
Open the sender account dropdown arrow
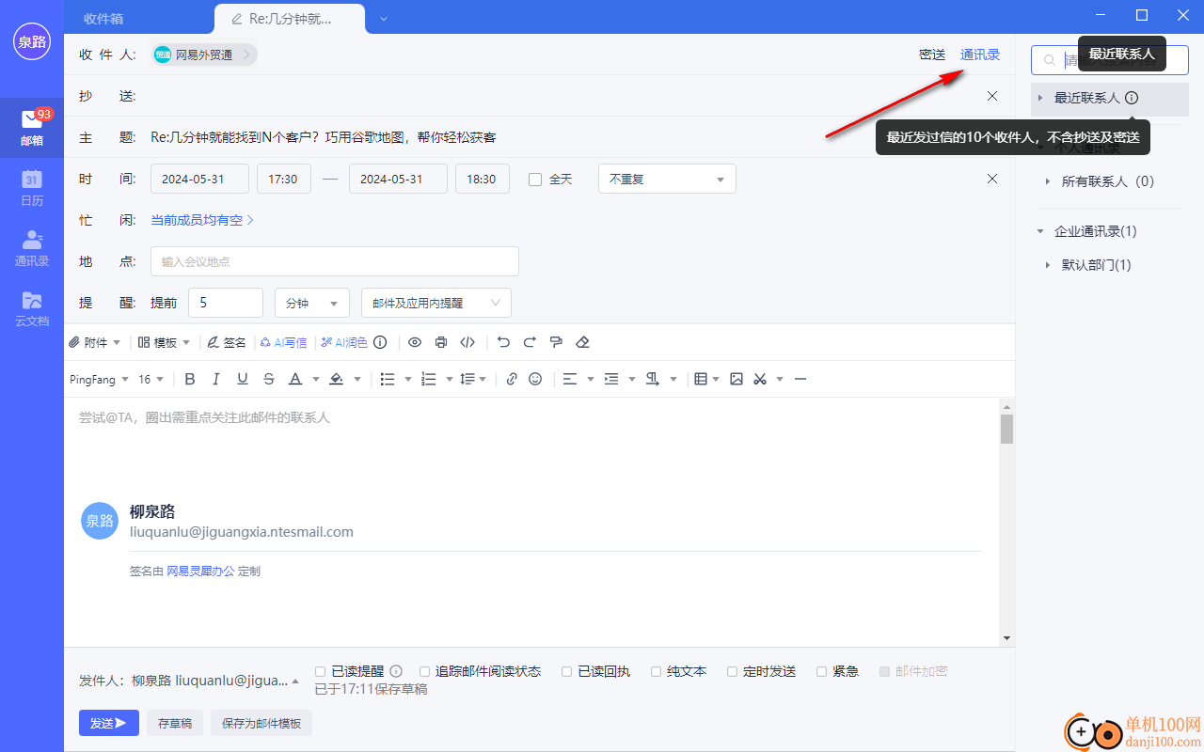(x=295, y=681)
